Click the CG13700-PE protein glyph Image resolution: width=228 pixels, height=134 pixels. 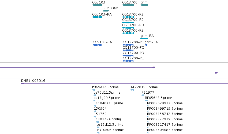pyautogui.click(x=128, y=61)
